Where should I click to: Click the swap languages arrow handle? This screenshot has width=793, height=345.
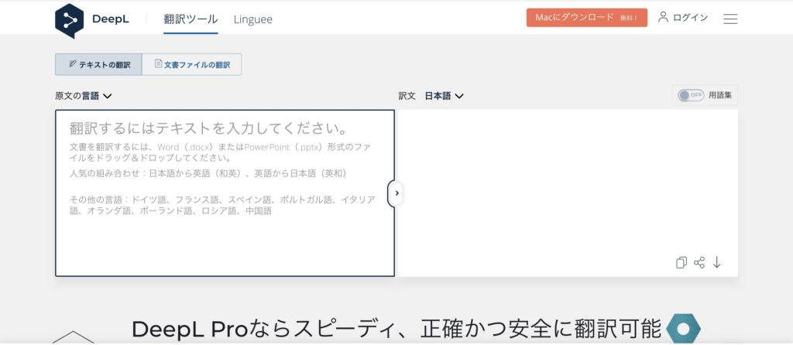click(396, 193)
